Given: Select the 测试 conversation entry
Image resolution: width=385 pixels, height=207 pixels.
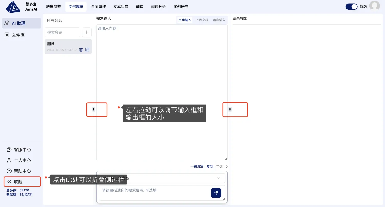Looking at the screenshot, I should 62,44.
